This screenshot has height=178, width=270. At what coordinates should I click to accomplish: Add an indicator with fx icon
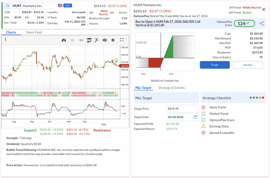(x=97, y=40)
